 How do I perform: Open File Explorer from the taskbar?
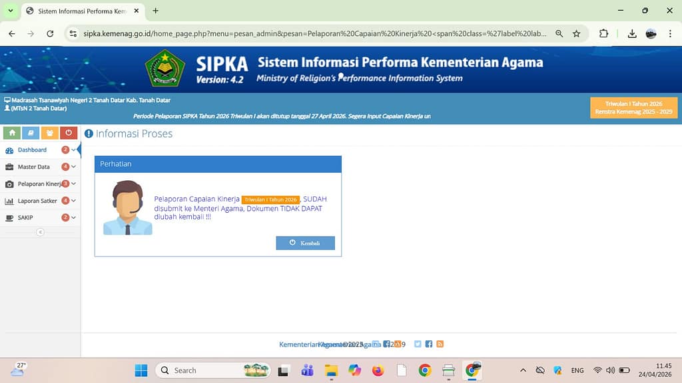(331, 370)
